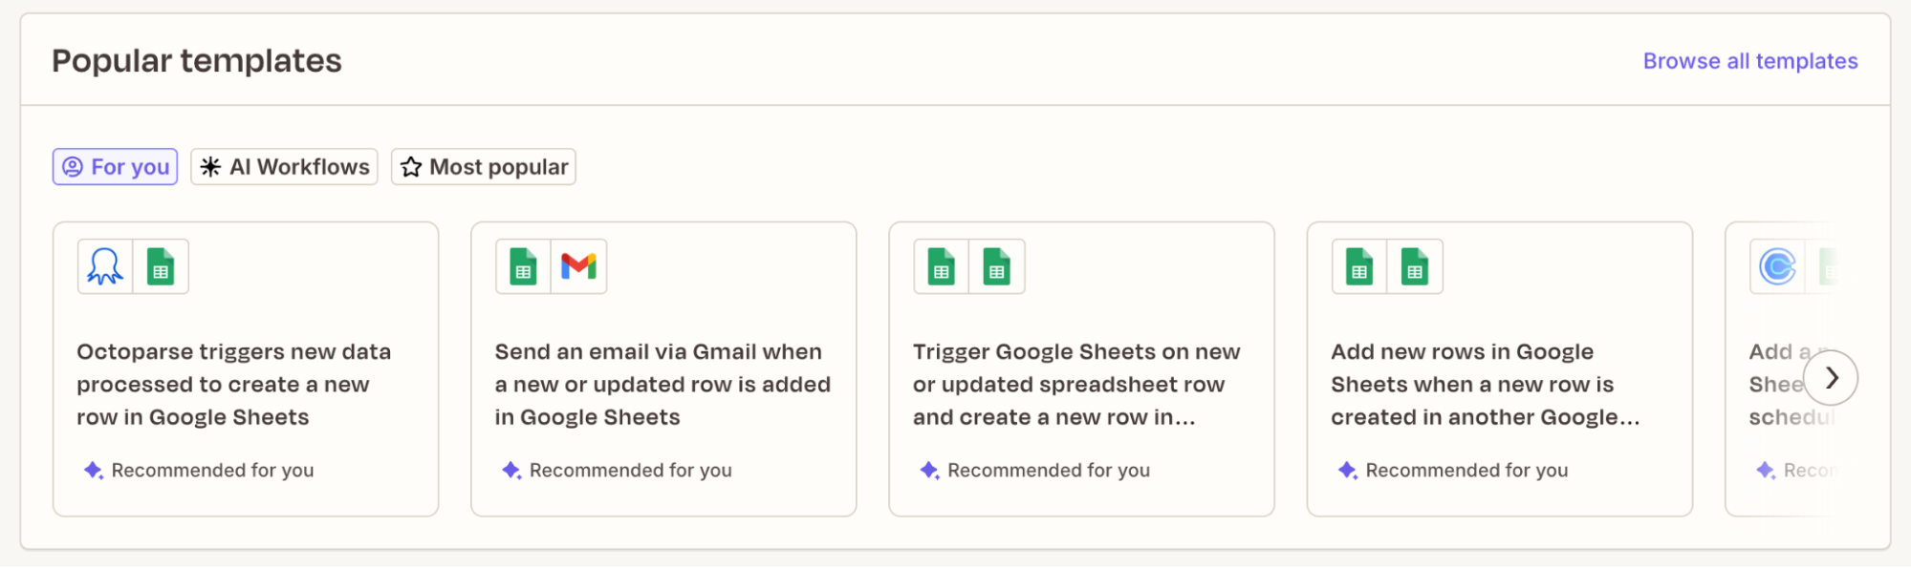1911x568 pixels.
Task: Click sparkle icon beside first Recommended for you
Action: (x=93, y=470)
